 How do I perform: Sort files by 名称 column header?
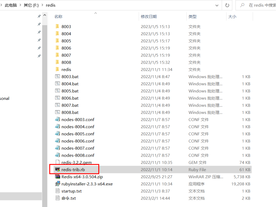point(58,16)
